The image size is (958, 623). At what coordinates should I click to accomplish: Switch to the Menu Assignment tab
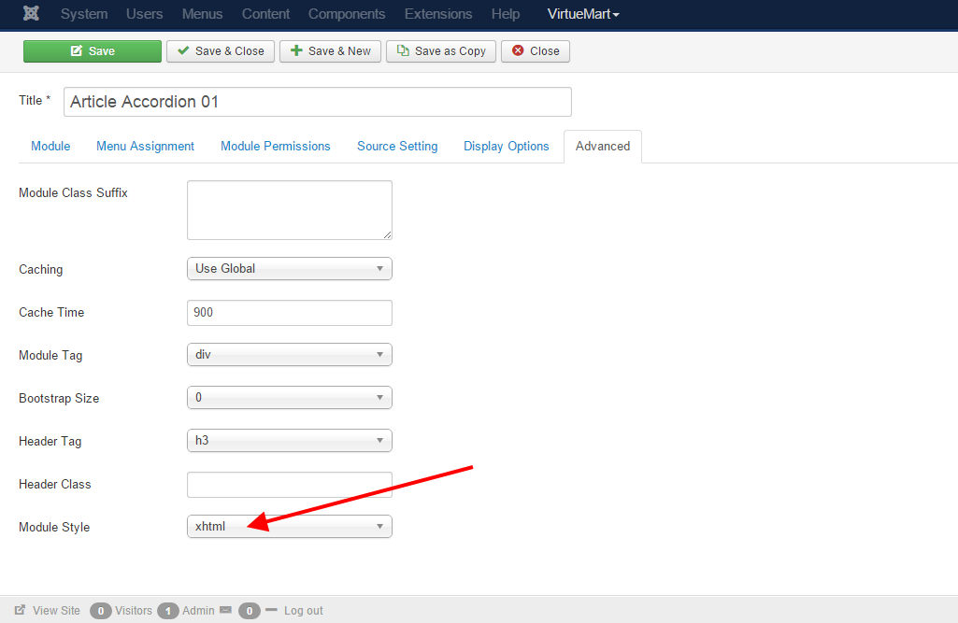pos(145,147)
